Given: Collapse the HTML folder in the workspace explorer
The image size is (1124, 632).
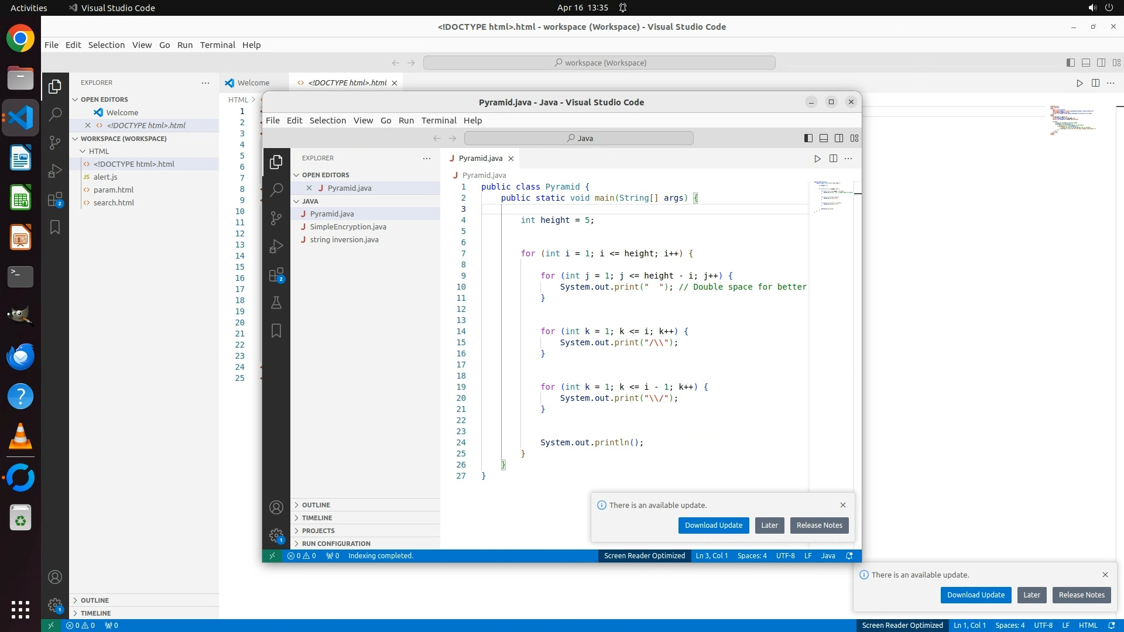Looking at the screenshot, I should (x=98, y=151).
